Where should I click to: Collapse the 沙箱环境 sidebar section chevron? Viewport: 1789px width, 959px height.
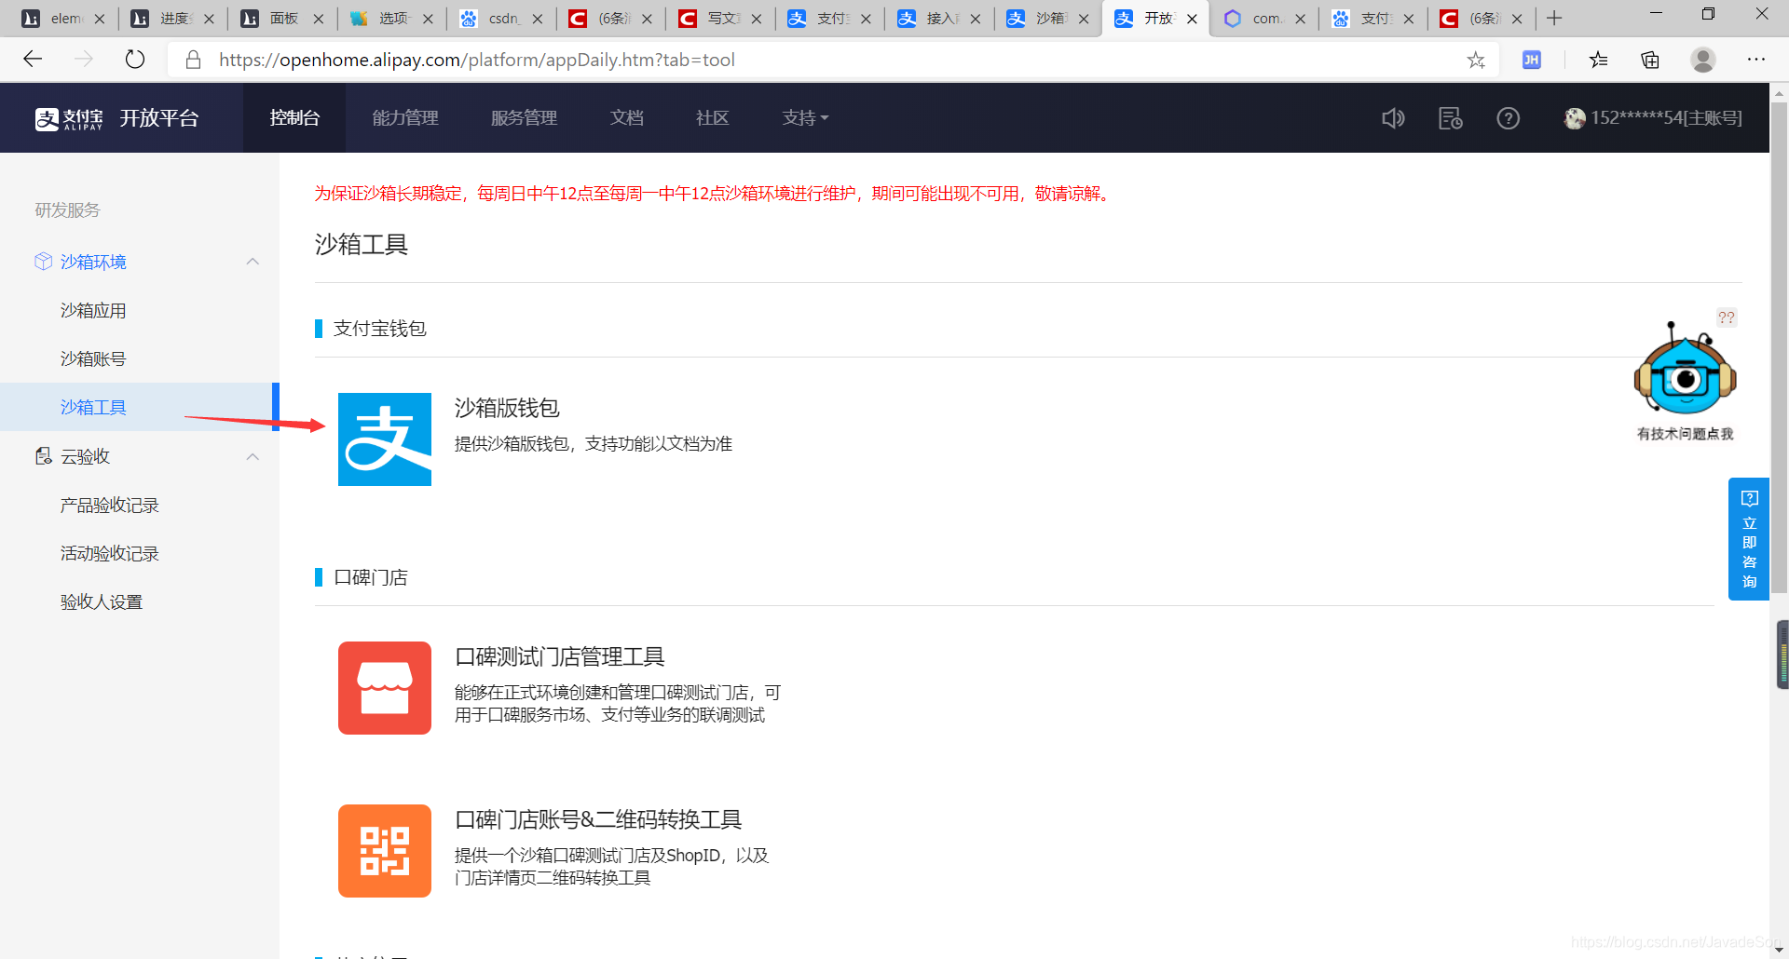pyautogui.click(x=253, y=262)
